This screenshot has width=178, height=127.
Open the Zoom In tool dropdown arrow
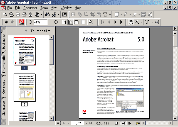click(x=142, y=22)
